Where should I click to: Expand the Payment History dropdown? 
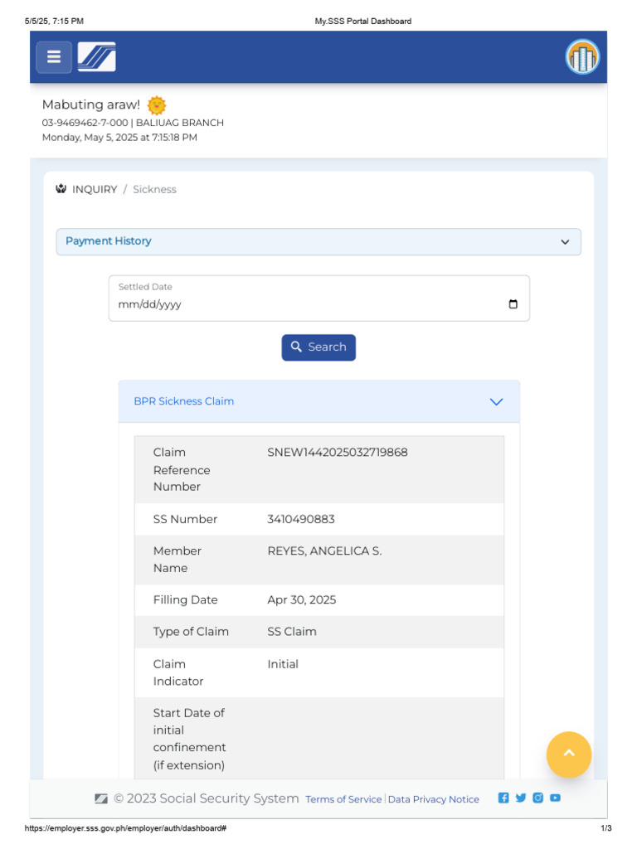point(565,242)
